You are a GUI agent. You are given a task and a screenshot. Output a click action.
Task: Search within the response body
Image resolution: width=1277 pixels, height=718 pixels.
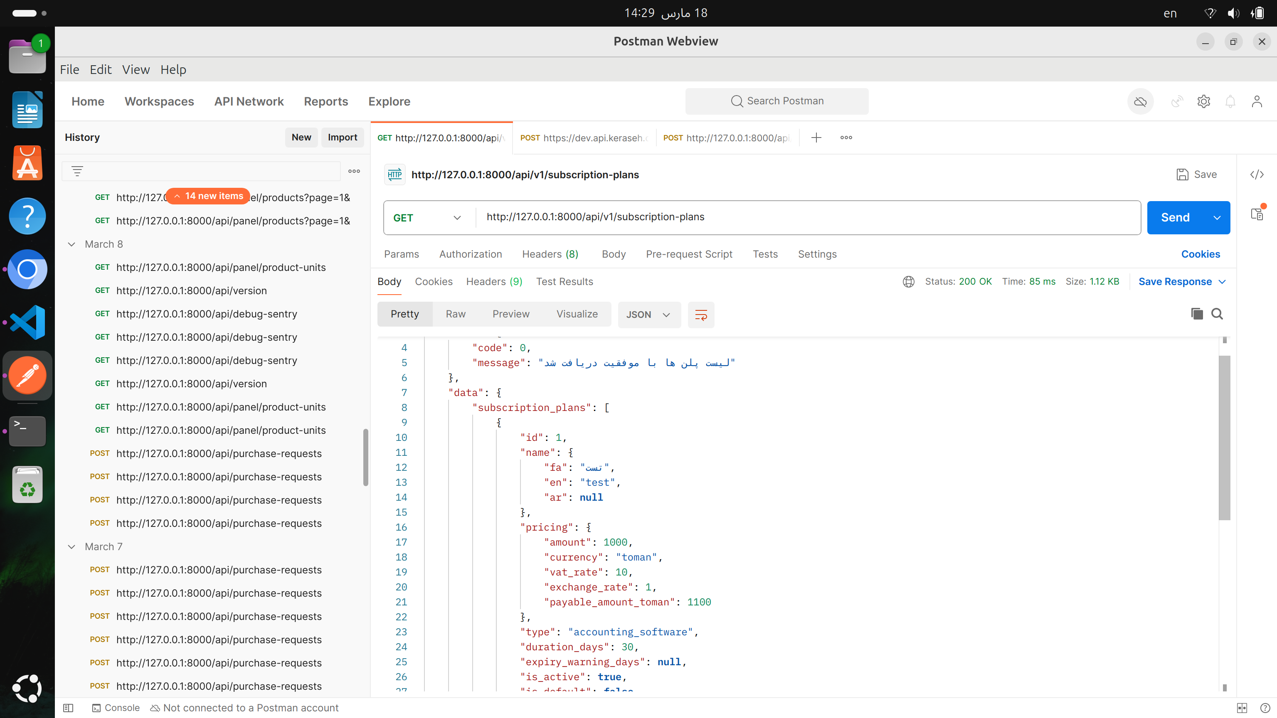point(1217,314)
